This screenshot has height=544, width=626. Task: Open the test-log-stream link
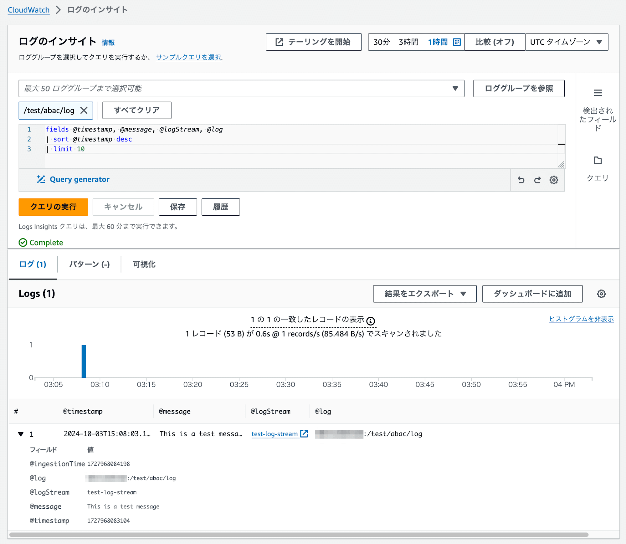coord(275,434)
